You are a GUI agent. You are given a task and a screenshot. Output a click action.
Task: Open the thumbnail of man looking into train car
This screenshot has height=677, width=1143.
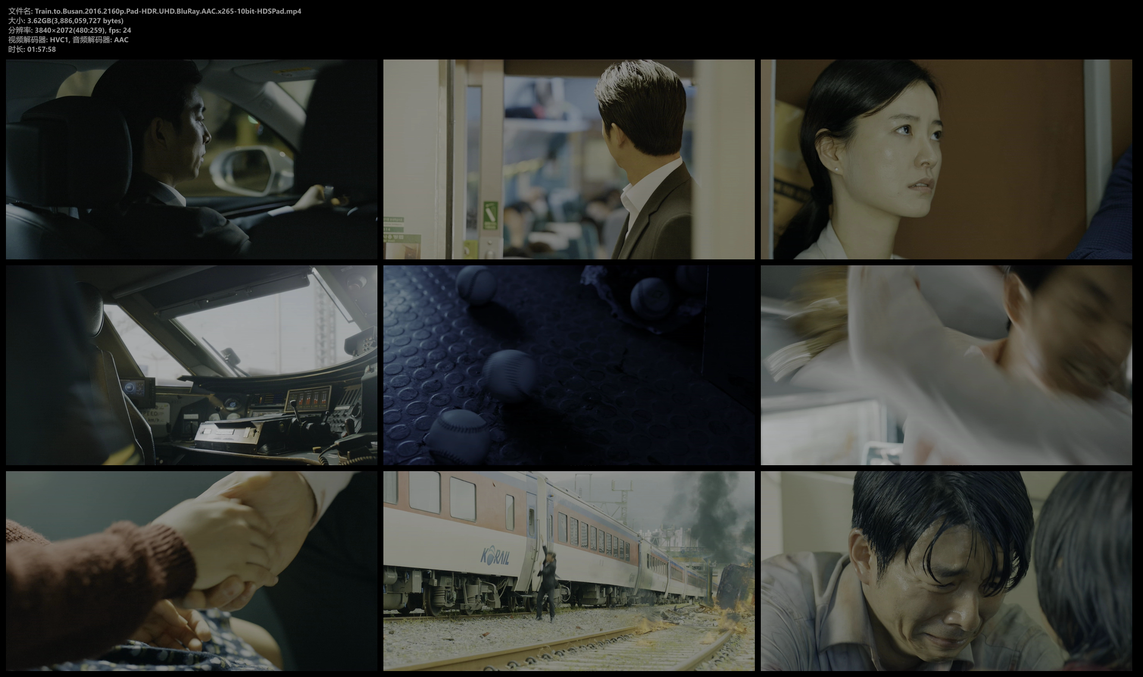pos(569,159)
